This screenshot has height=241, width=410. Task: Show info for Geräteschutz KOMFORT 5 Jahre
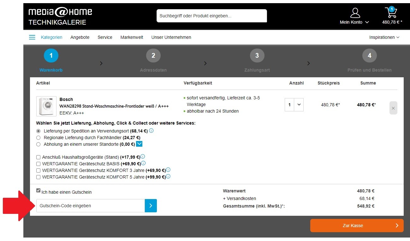[x=168, y=177]
